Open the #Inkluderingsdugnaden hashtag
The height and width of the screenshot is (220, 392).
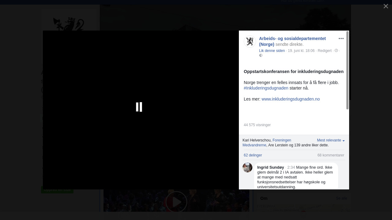point(266,88)
